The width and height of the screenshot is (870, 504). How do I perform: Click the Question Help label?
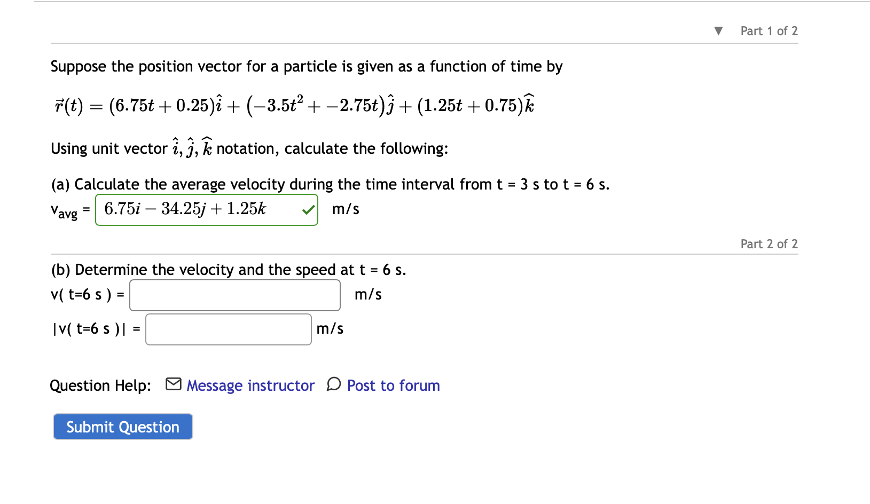click(x=100, y=385)
